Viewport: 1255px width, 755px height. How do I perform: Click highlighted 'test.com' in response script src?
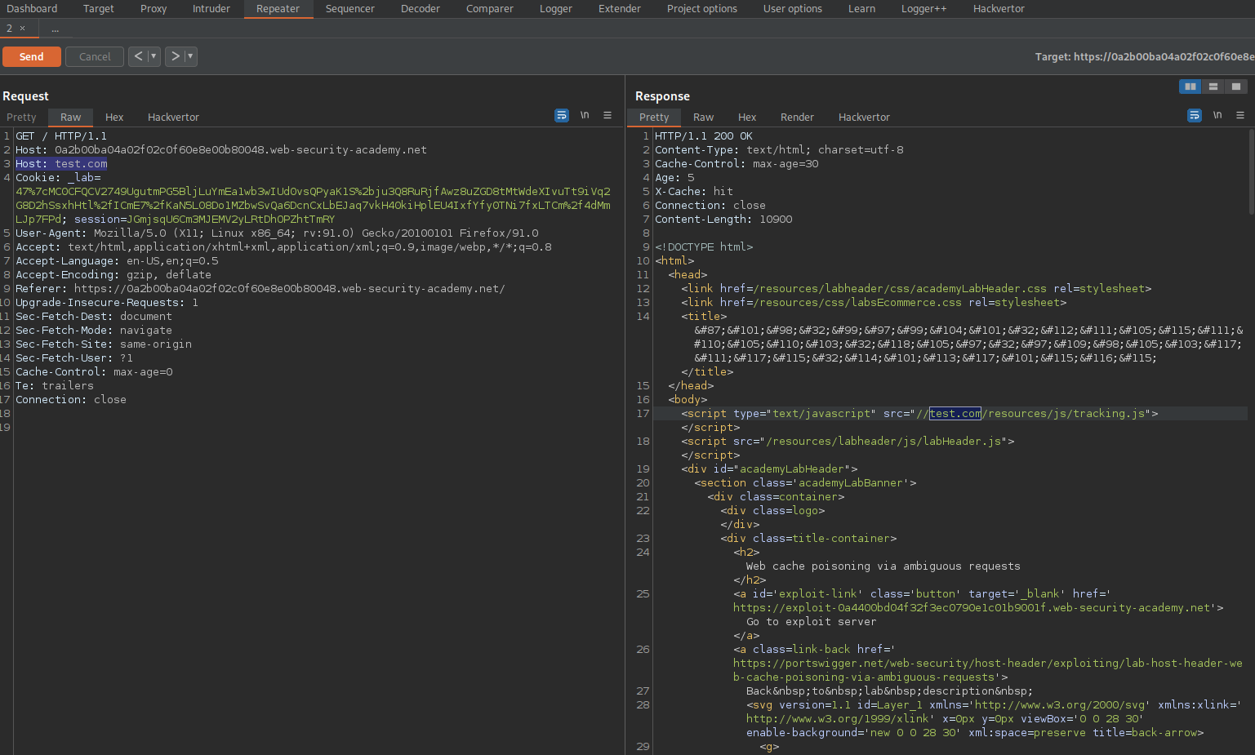(955, 414)
